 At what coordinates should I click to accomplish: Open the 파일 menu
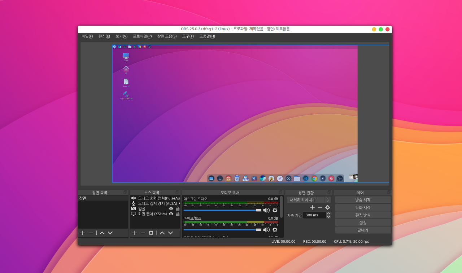(87, 36)
